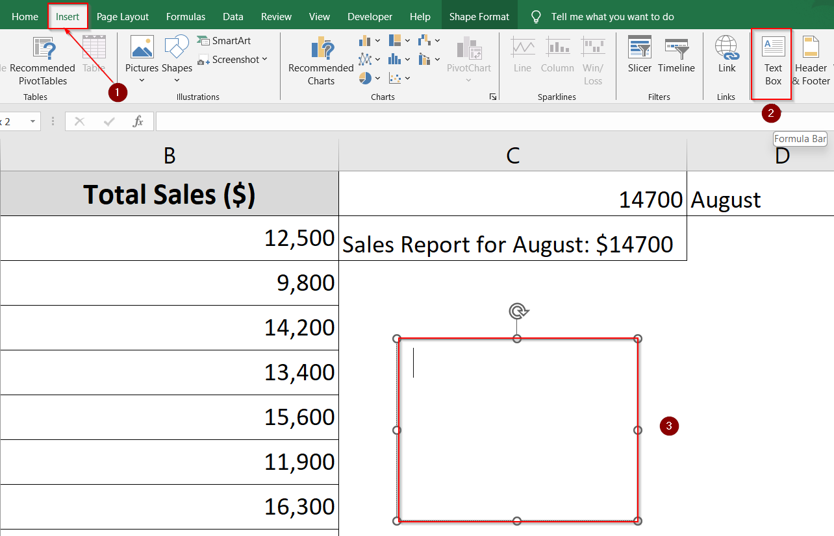Expand the pie chart dropdown arrow
The width and height of the screenshot is (834, 536).
pos(377,79)
